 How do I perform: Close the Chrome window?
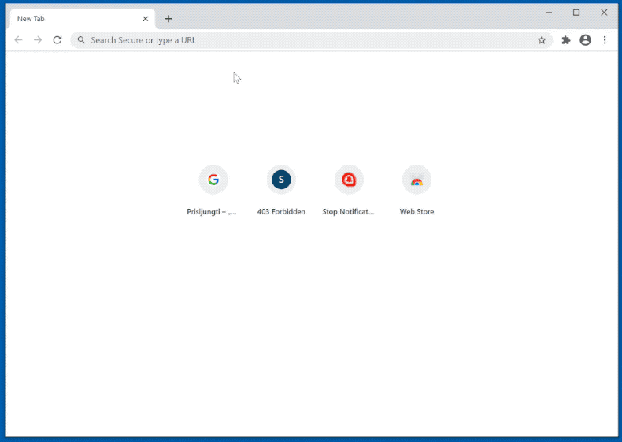(x=604, y=13)
